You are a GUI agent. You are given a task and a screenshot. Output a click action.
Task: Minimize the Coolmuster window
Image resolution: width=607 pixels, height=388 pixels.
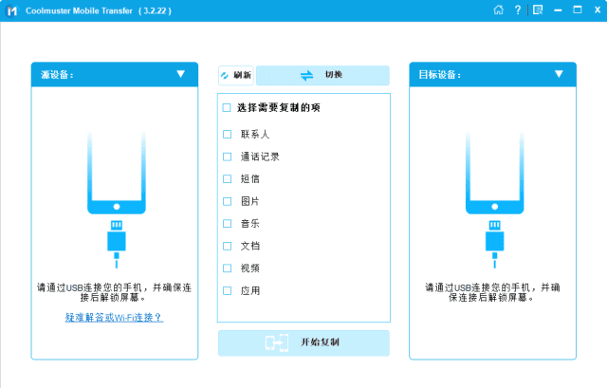point(558,10)
